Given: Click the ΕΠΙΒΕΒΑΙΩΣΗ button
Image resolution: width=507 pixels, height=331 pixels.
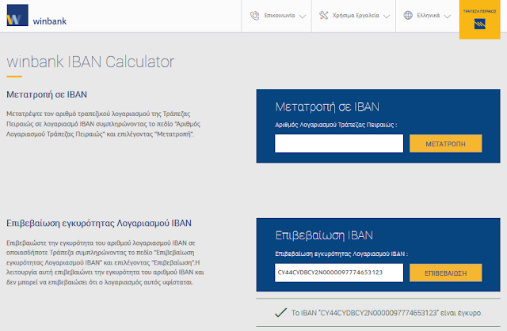Looking at the screenshot, I should coord(445,273).
